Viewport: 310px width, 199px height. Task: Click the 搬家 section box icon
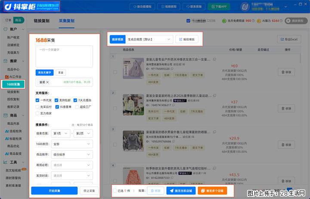[x=6, y=61]
